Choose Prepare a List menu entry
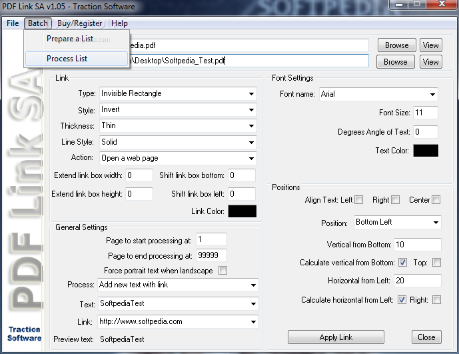The width and height of the screenshot is (459, 354). tap(77, 39)
